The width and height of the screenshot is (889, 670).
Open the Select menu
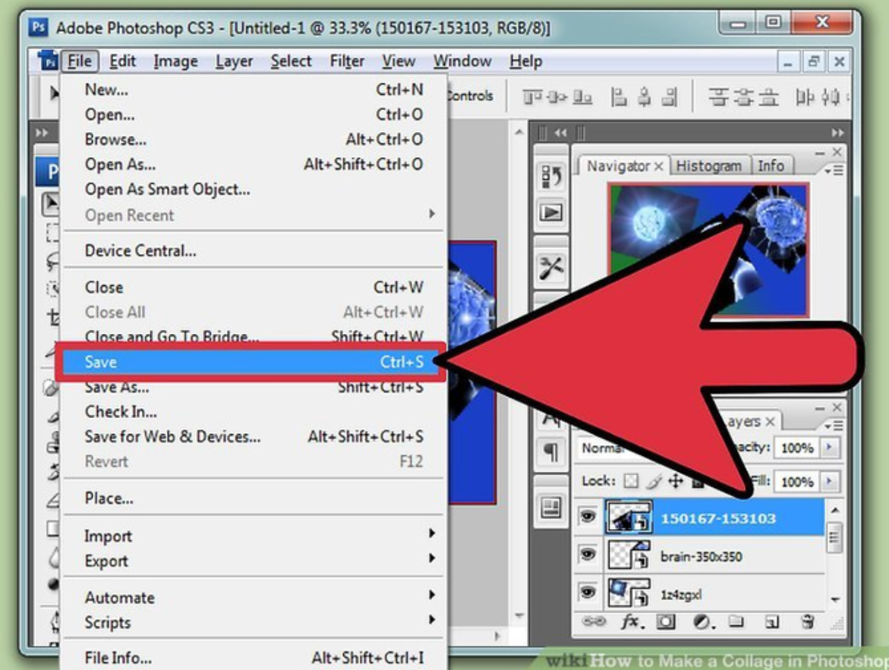tap(291, 61)
